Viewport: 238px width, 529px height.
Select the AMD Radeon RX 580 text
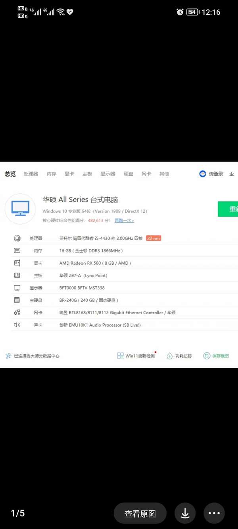pos(95,263)
